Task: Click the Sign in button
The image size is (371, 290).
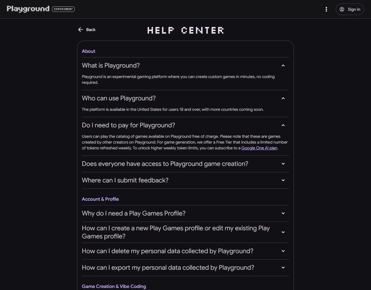Action: 350,9
